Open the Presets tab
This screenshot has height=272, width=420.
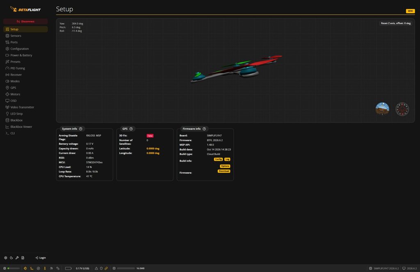point(25,61)
